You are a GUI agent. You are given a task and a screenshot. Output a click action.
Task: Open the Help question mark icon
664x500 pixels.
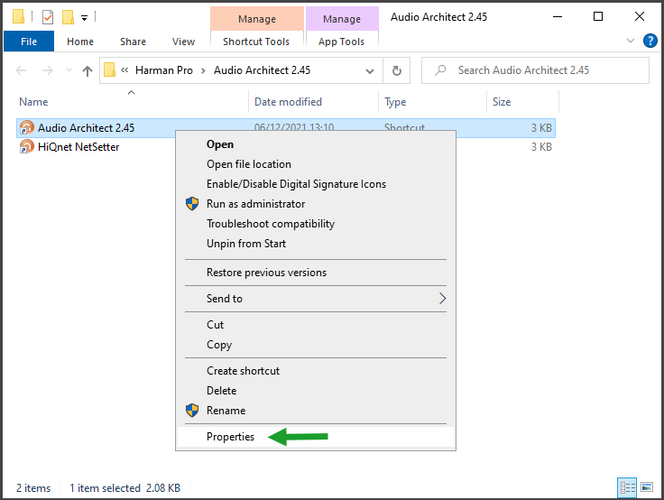(650, 42)
